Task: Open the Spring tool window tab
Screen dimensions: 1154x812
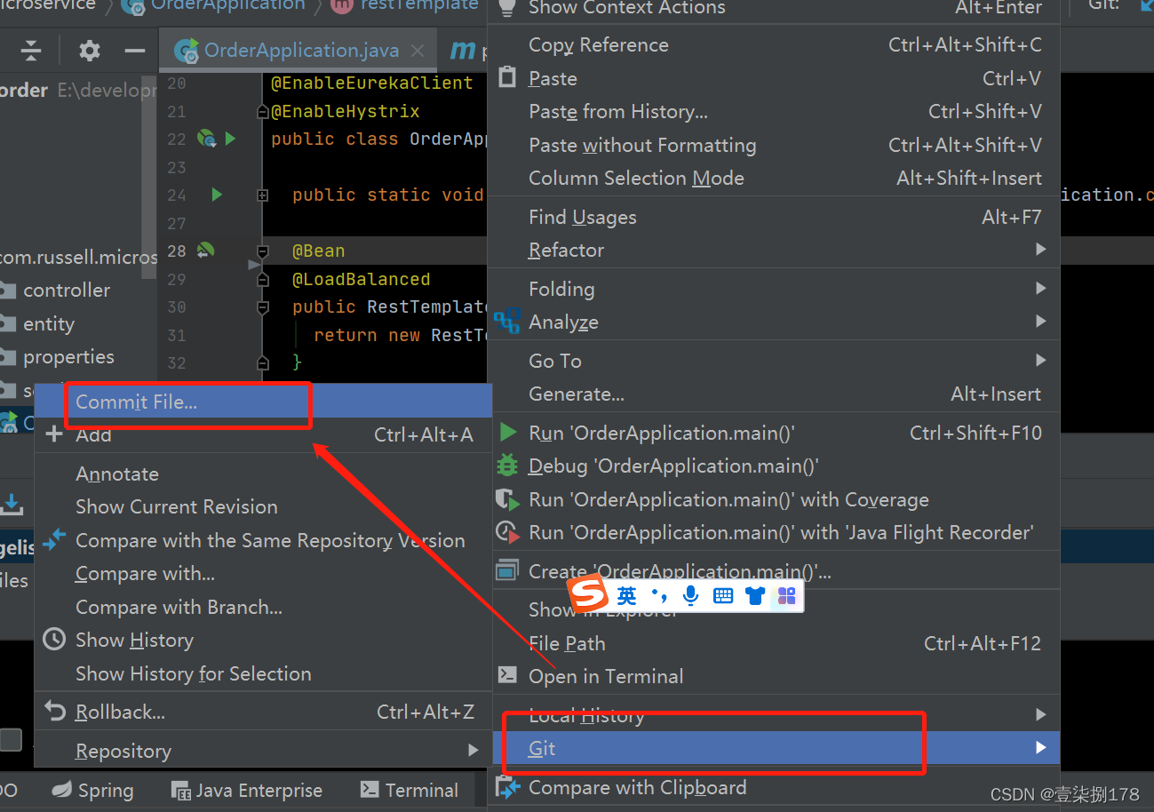Action: pos(92,790)
